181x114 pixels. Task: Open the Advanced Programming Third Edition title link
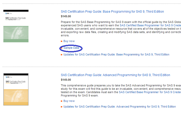(x=115, y=75)
